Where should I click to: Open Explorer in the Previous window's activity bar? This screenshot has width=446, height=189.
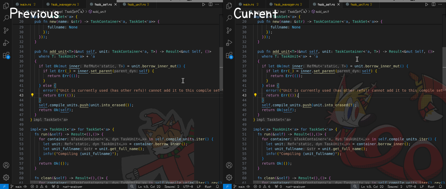click(6, 6)
